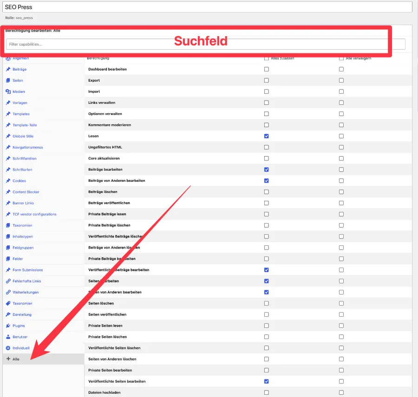The height and width of the screenshot is (397, 418).
Task: Click the Optionen verwalten capability label
Action: tap(105, 114)
